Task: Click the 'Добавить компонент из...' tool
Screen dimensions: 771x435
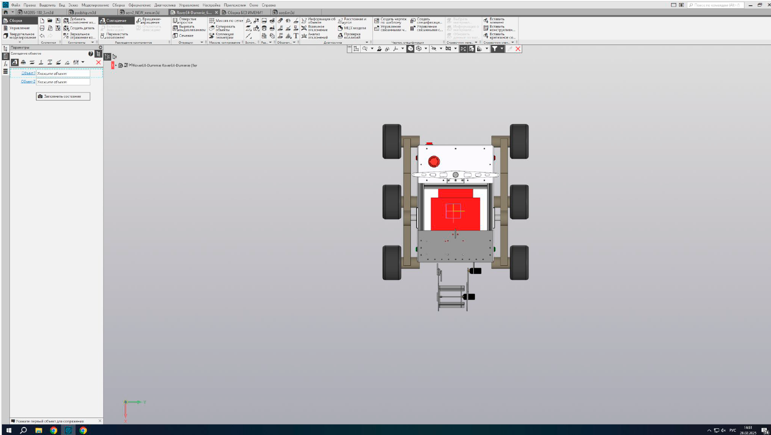Action: pyautogui.click(x=79, y=21)
